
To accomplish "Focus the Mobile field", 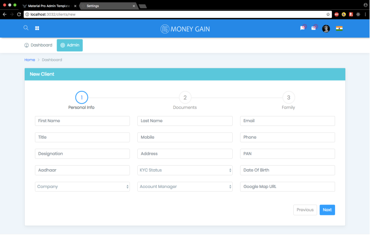I will pos(185,137).
